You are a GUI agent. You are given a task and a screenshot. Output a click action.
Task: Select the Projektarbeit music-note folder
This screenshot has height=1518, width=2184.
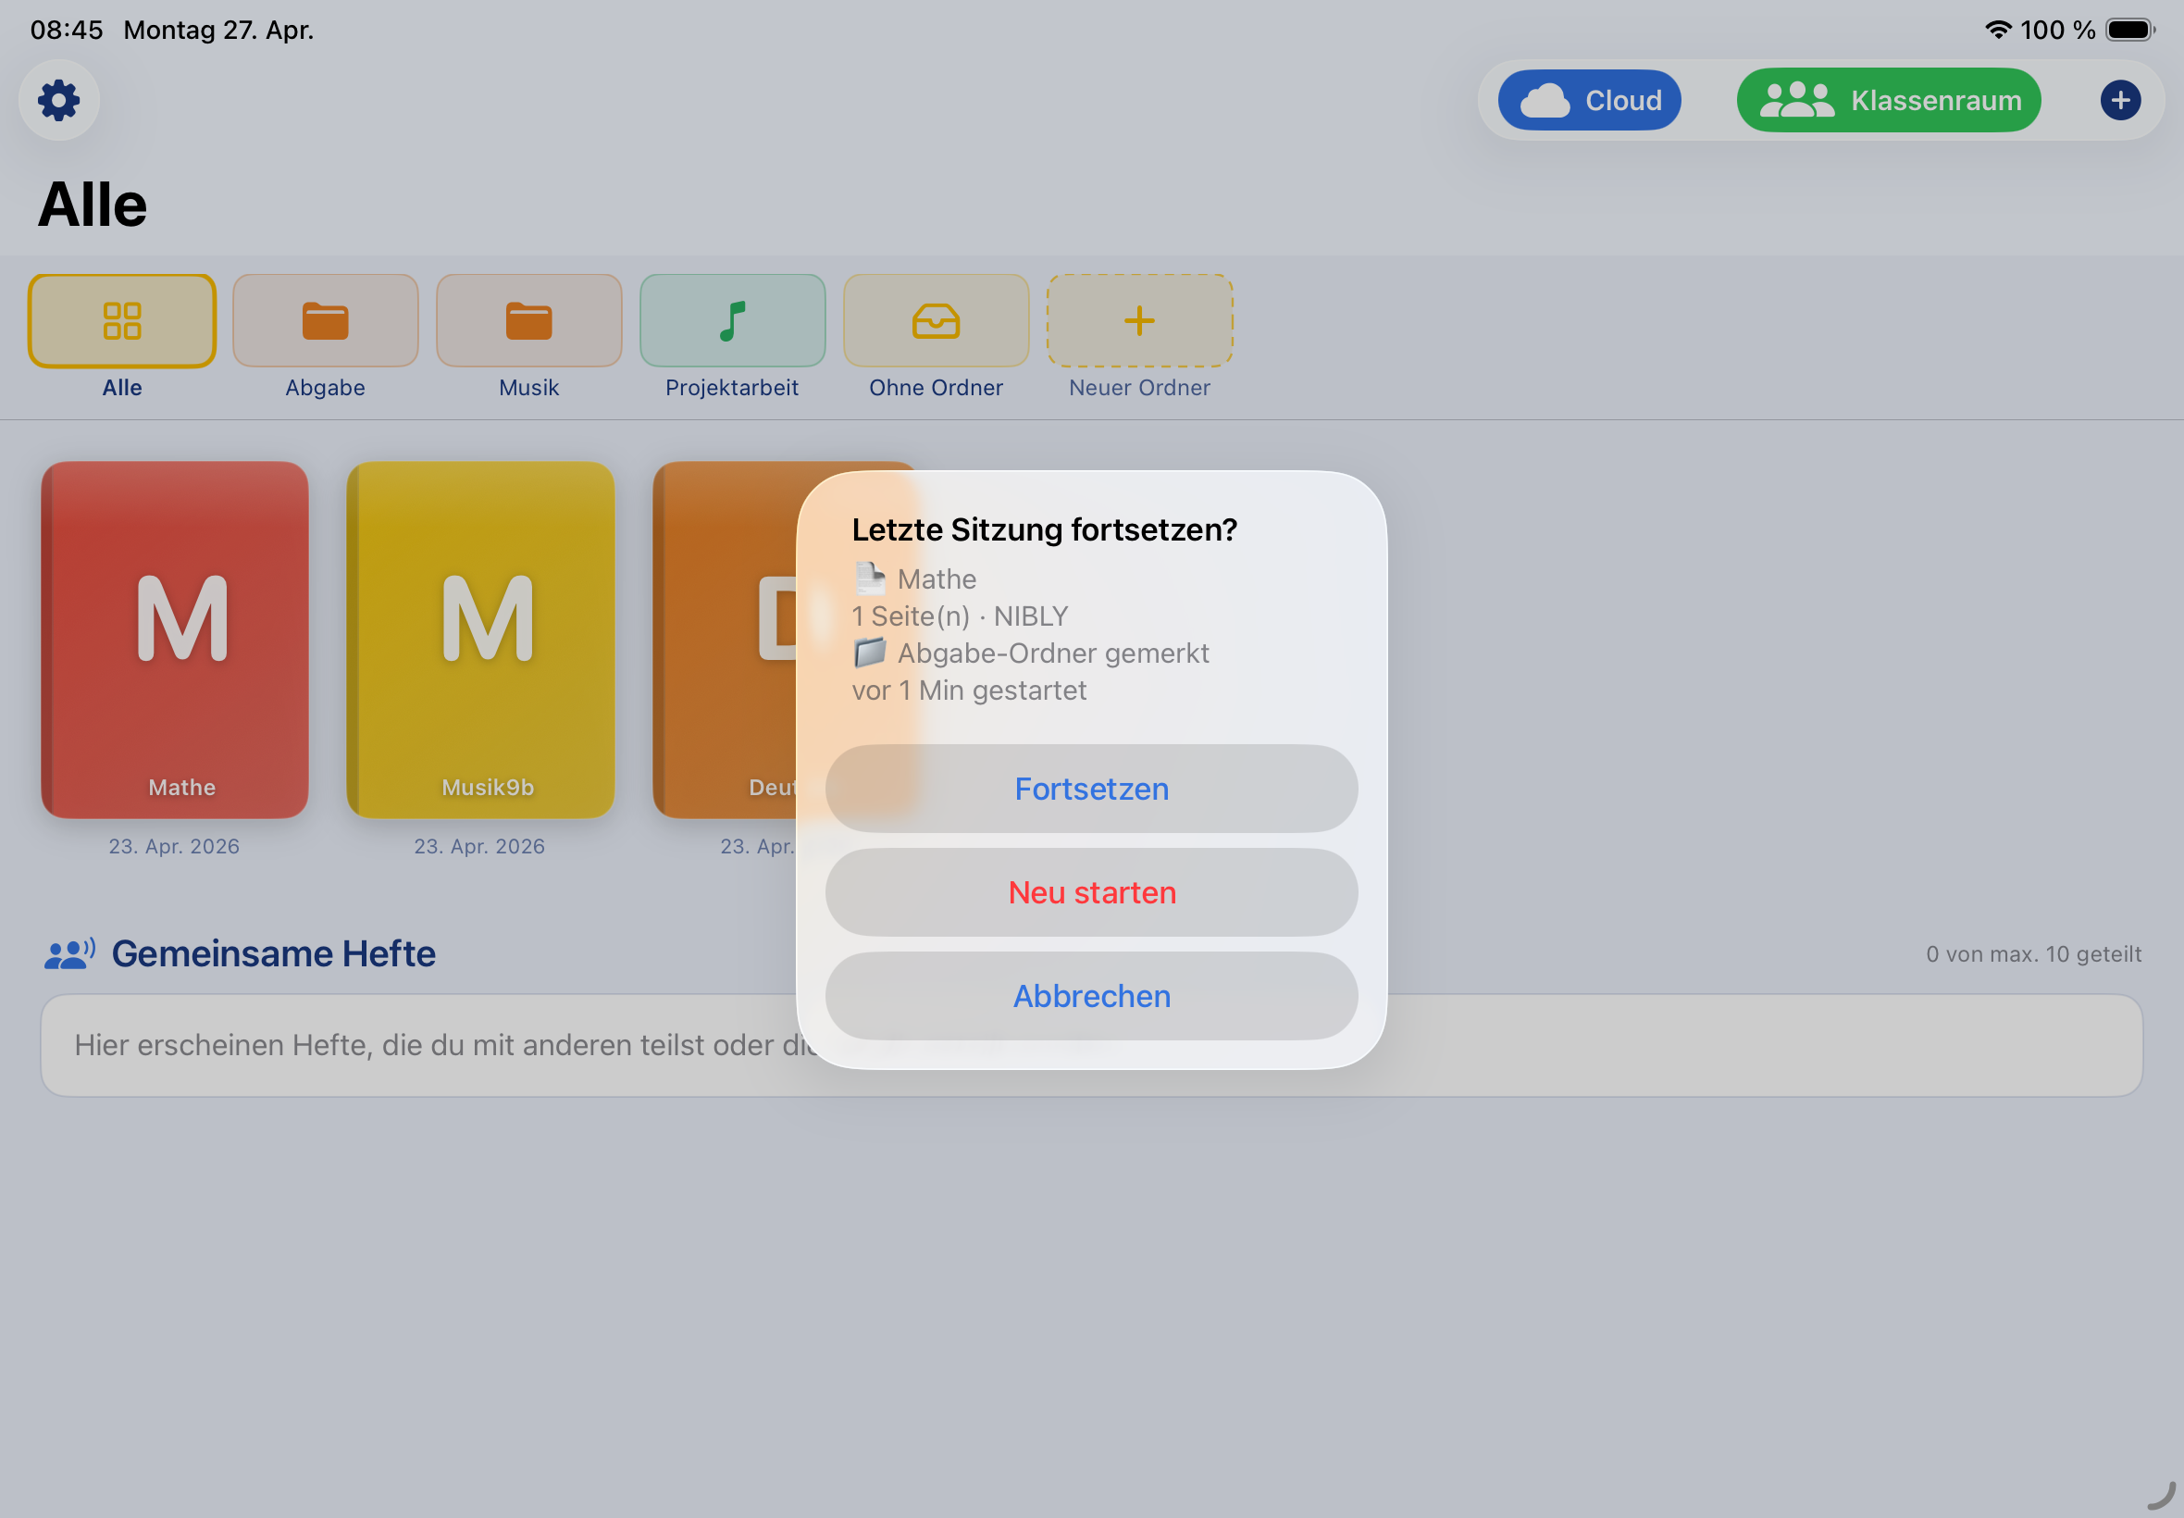[x=732, y=320]
